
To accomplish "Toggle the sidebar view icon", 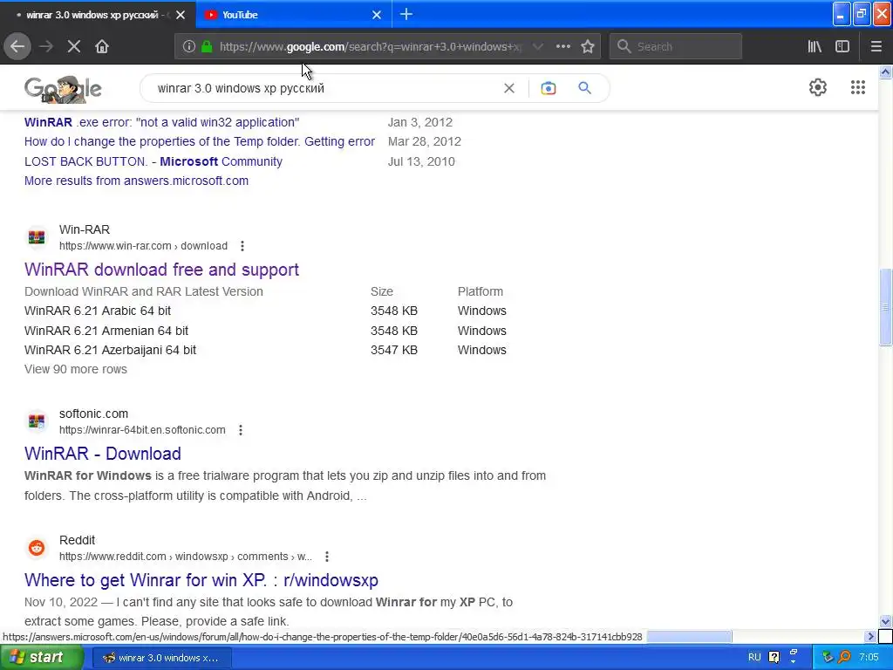I will tap(842, 46).
